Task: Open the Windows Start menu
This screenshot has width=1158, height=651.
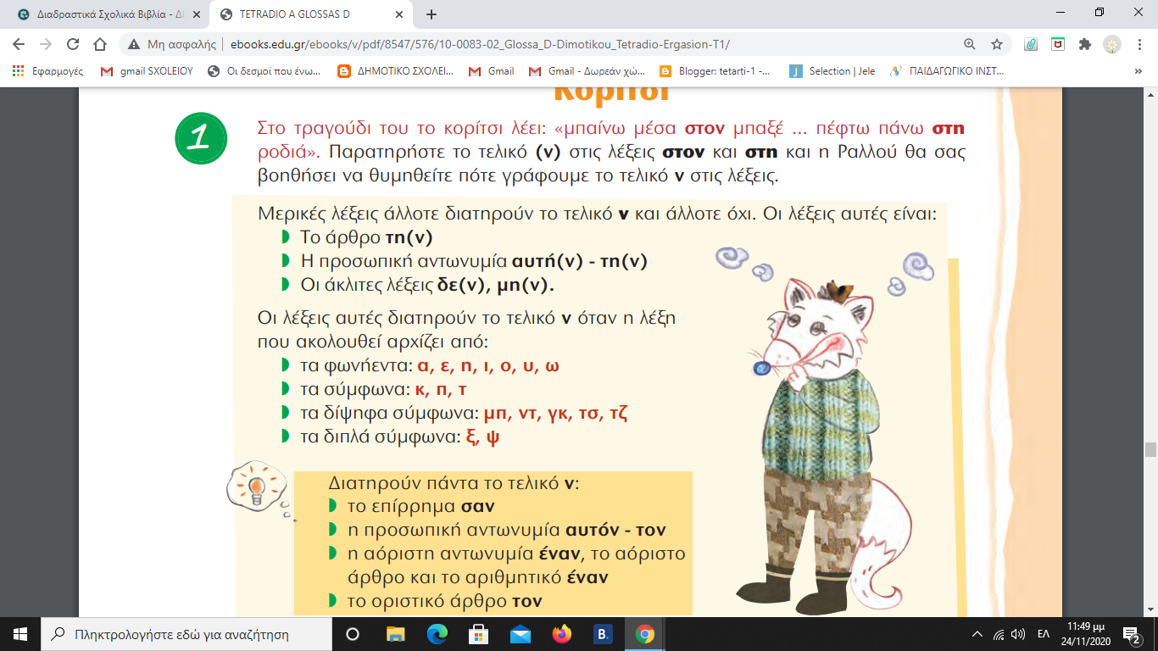Action: tap(20, 633)
